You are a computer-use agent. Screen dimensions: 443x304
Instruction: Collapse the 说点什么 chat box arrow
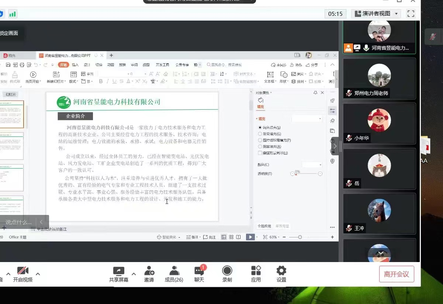coord(41,222)
